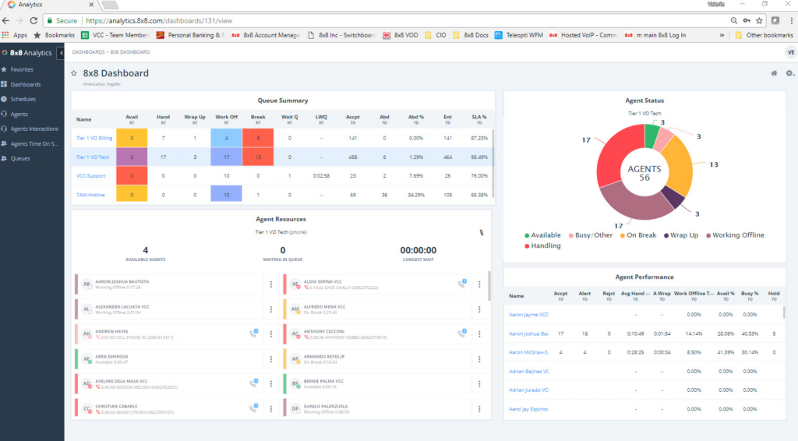Open the dashboard settings gear dropdown

point(790,73)
